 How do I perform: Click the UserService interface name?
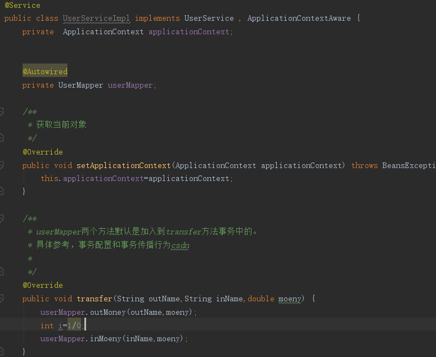click(x=209, y=19)
